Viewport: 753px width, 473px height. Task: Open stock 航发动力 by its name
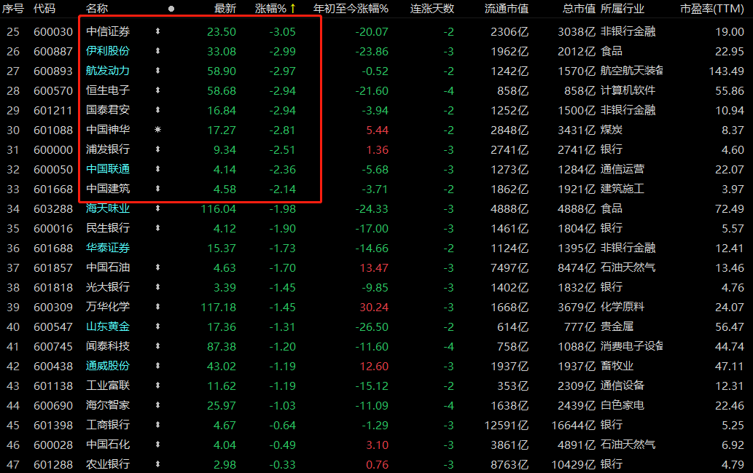pyautogui.click(x=108, y=71)
